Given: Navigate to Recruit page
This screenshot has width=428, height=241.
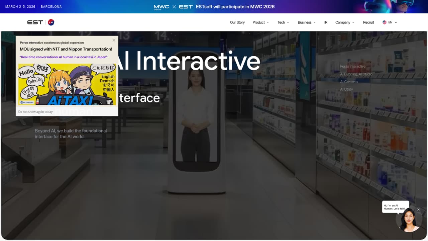Looking at the screenshot, I should (368, 22).
